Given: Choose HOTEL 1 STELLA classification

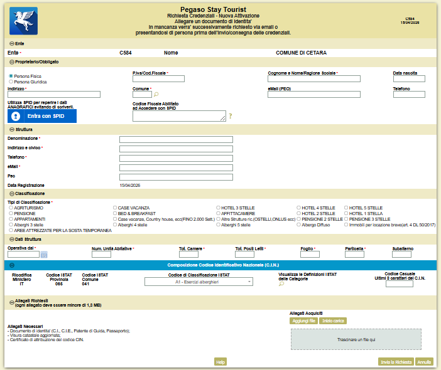Looking at the screenshot, I should (x=346, y=213).
